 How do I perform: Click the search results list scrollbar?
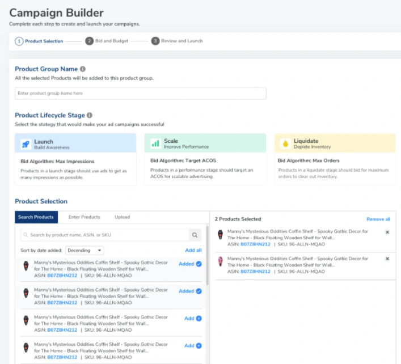pyautogui.click(x=207, y=256)
